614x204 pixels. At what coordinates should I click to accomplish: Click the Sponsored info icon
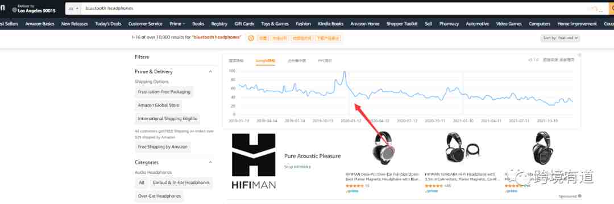coord(579,196)
